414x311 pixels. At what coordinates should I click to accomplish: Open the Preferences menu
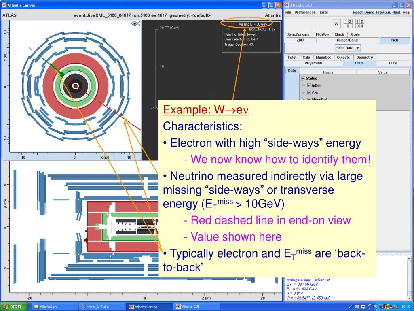coord(305,13)
